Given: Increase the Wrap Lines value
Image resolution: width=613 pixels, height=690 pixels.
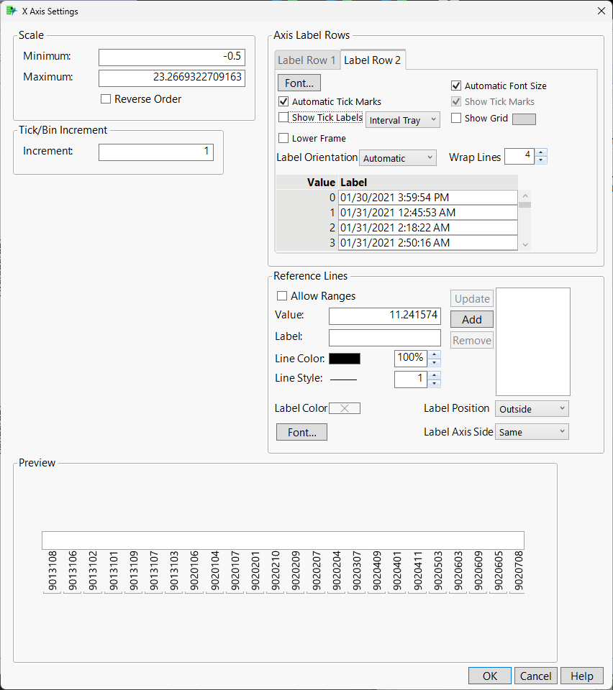Looking at the screenshot, I should [541, 152].
